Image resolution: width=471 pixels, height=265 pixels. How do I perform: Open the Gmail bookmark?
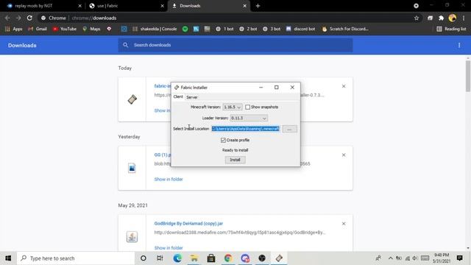click(x=38, y=29)
